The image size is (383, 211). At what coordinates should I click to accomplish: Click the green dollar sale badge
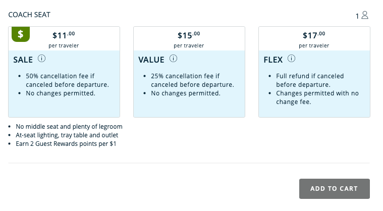pos(21,34)
